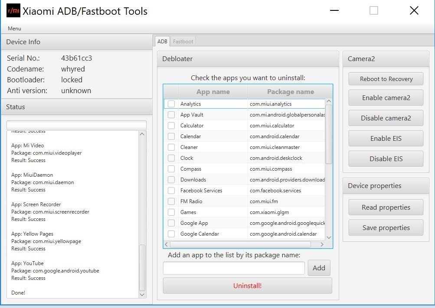Select com.miui.calculator package cell
This screenshot has width=435, height=308.
pos(286,126)
